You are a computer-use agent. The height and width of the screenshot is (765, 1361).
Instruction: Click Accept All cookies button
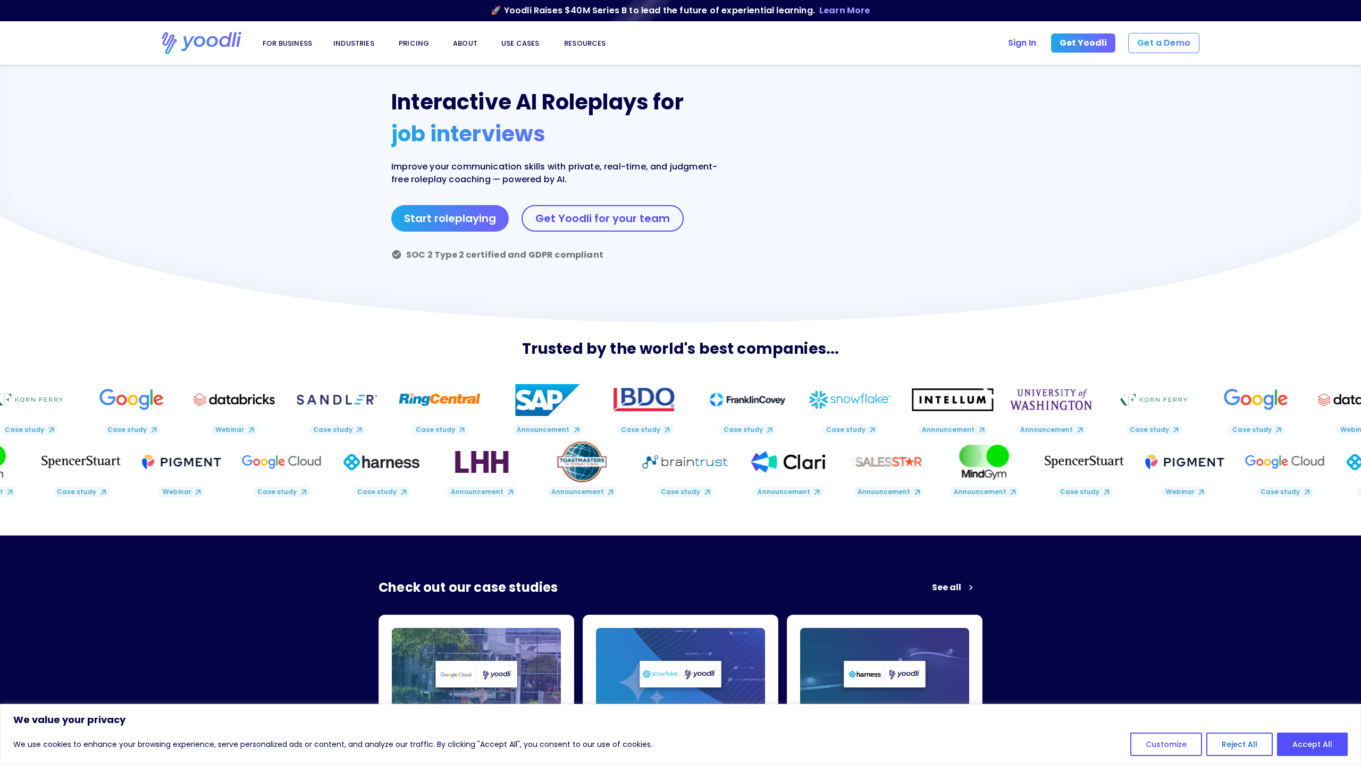[1312, 744]
